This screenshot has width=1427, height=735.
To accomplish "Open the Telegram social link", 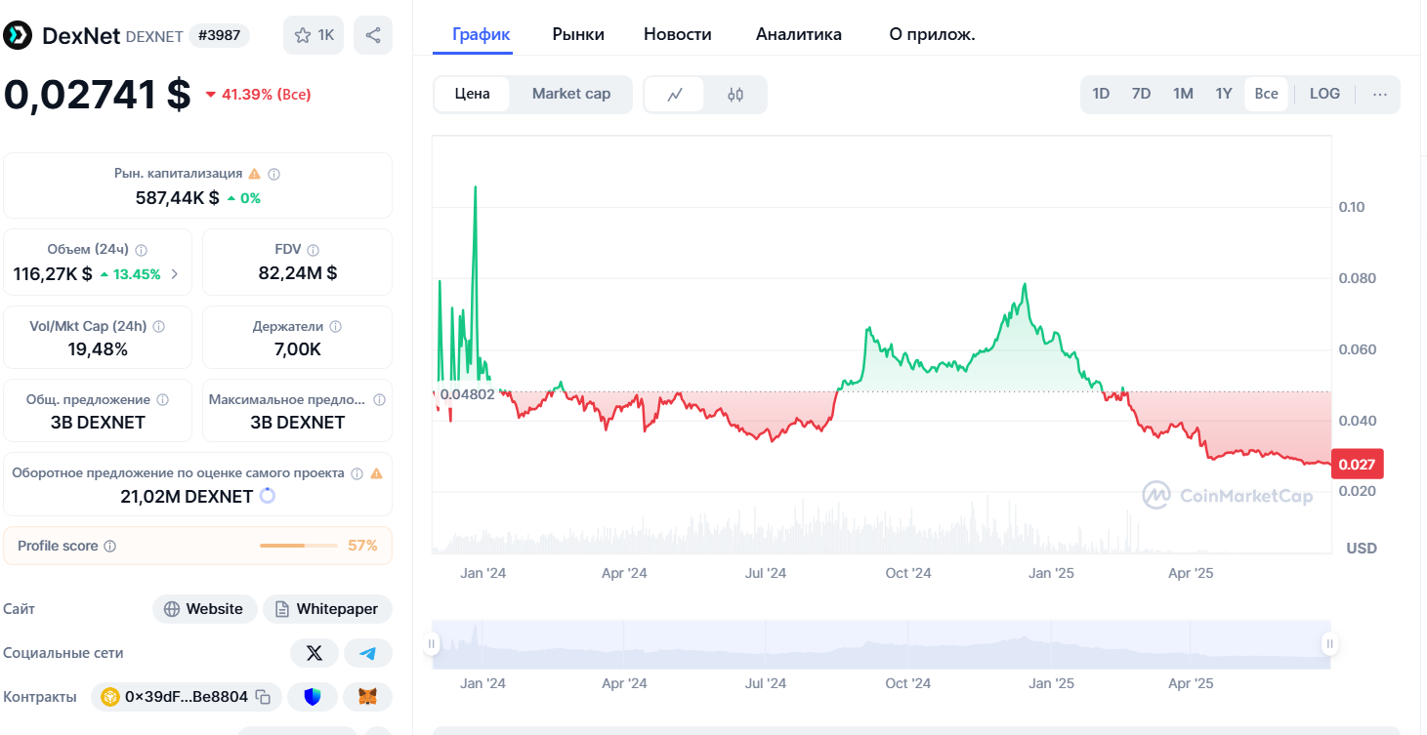I will (x=368, y=653).
